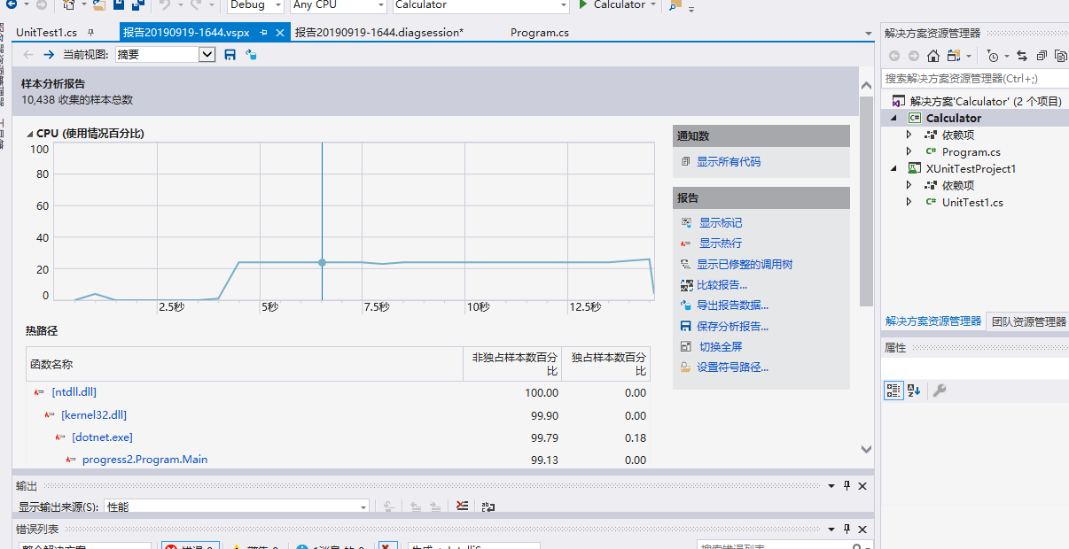The width and height of the screenshot is (1069, 549).
Task: Click the 非独占样本数百分比 column header
Action: point(512,364)
